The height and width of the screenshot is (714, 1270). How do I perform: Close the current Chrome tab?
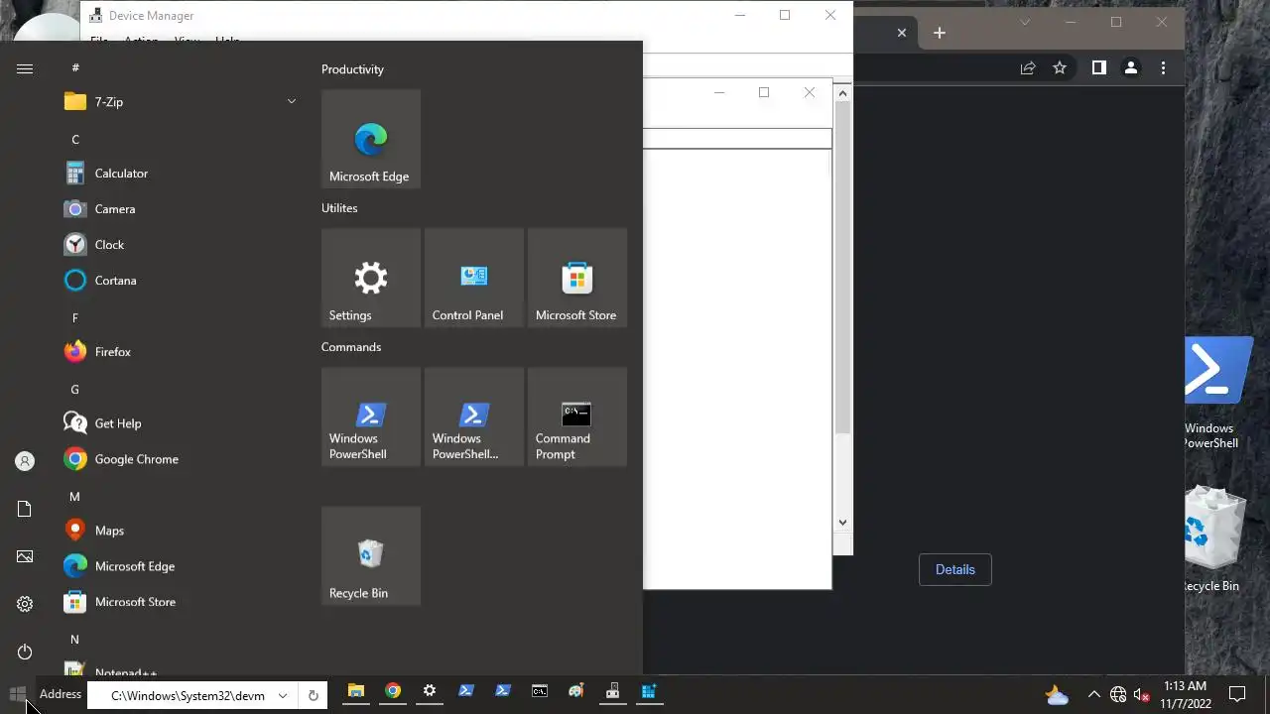pos(901,33)
